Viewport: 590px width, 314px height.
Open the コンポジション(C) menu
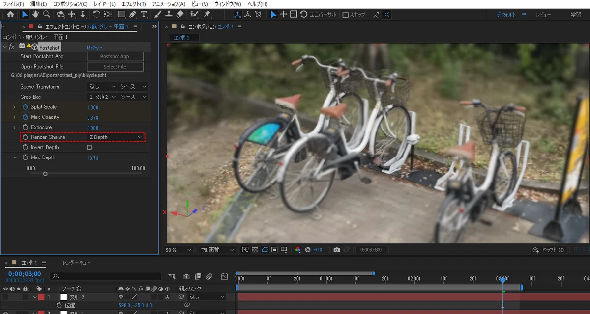(x=70, y=4)
